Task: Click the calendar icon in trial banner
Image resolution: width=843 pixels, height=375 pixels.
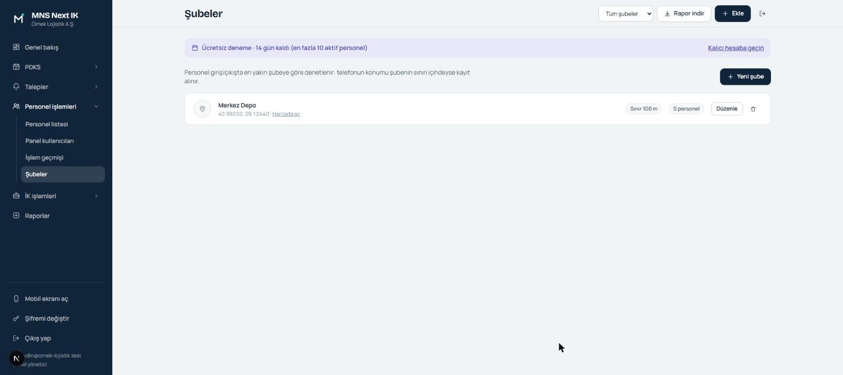Action: pyautogui.click(x=195, y=48)
